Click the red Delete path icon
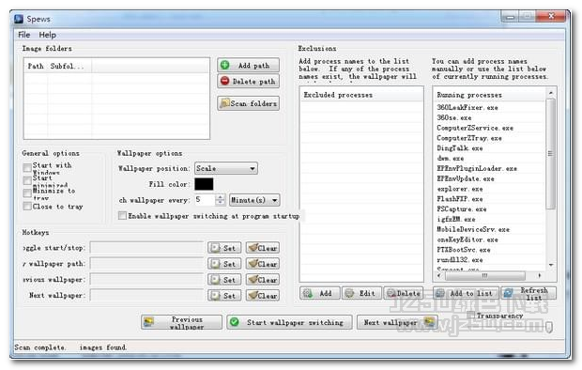The image size is (582, 370). pyautogui.click(x=225, y=81)
